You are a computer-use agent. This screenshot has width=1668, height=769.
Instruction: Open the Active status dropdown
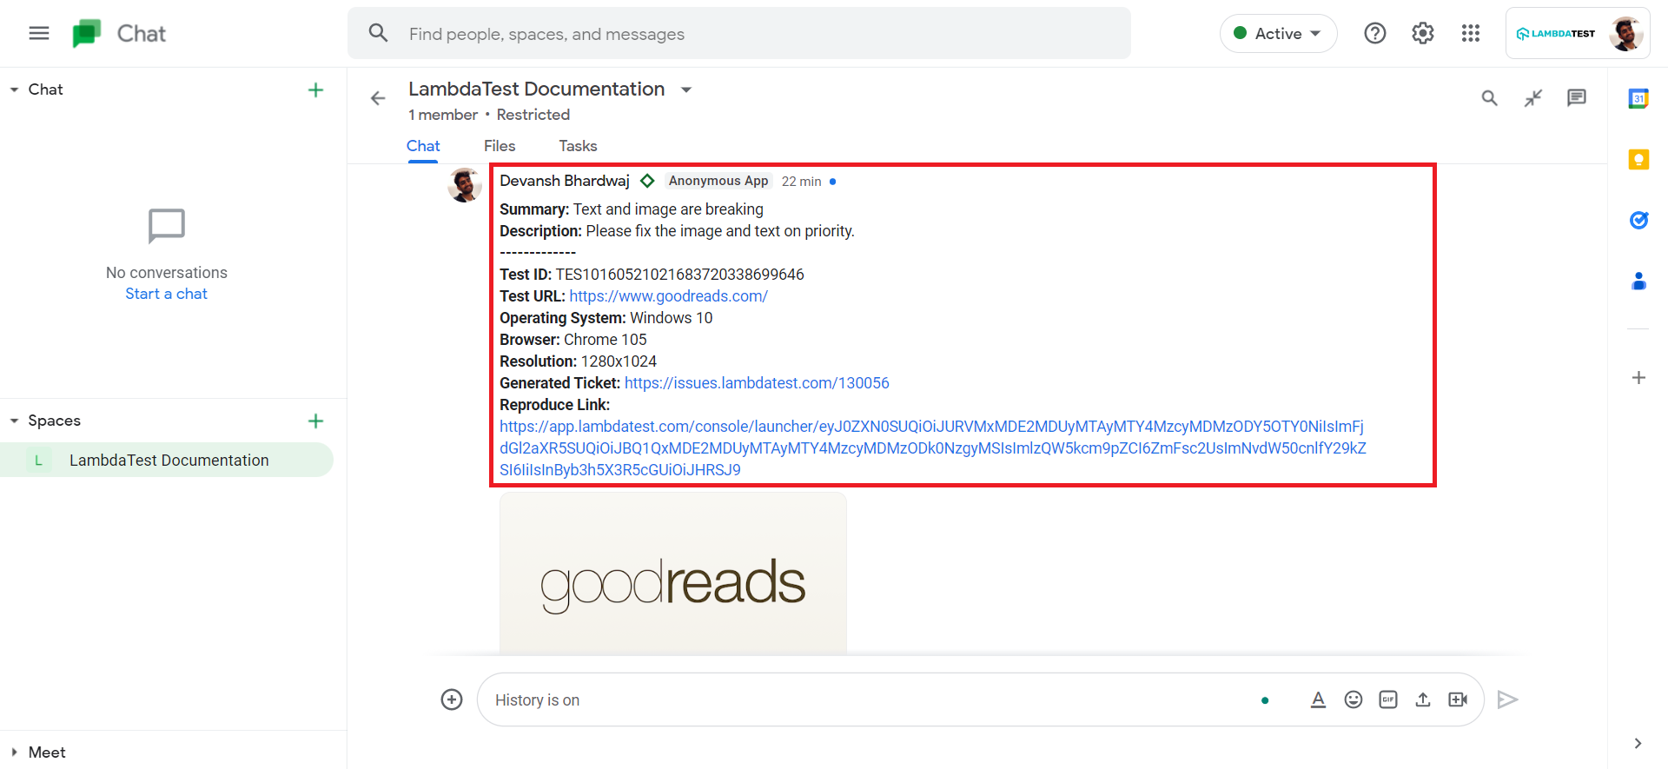(x=1278, y=34)
